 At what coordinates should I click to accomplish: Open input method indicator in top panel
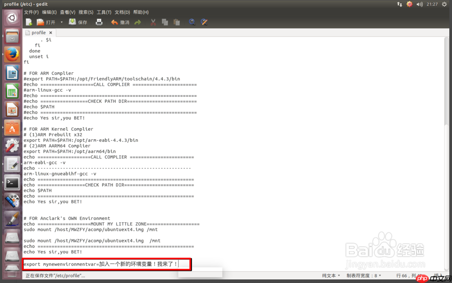tap(410, 4)
